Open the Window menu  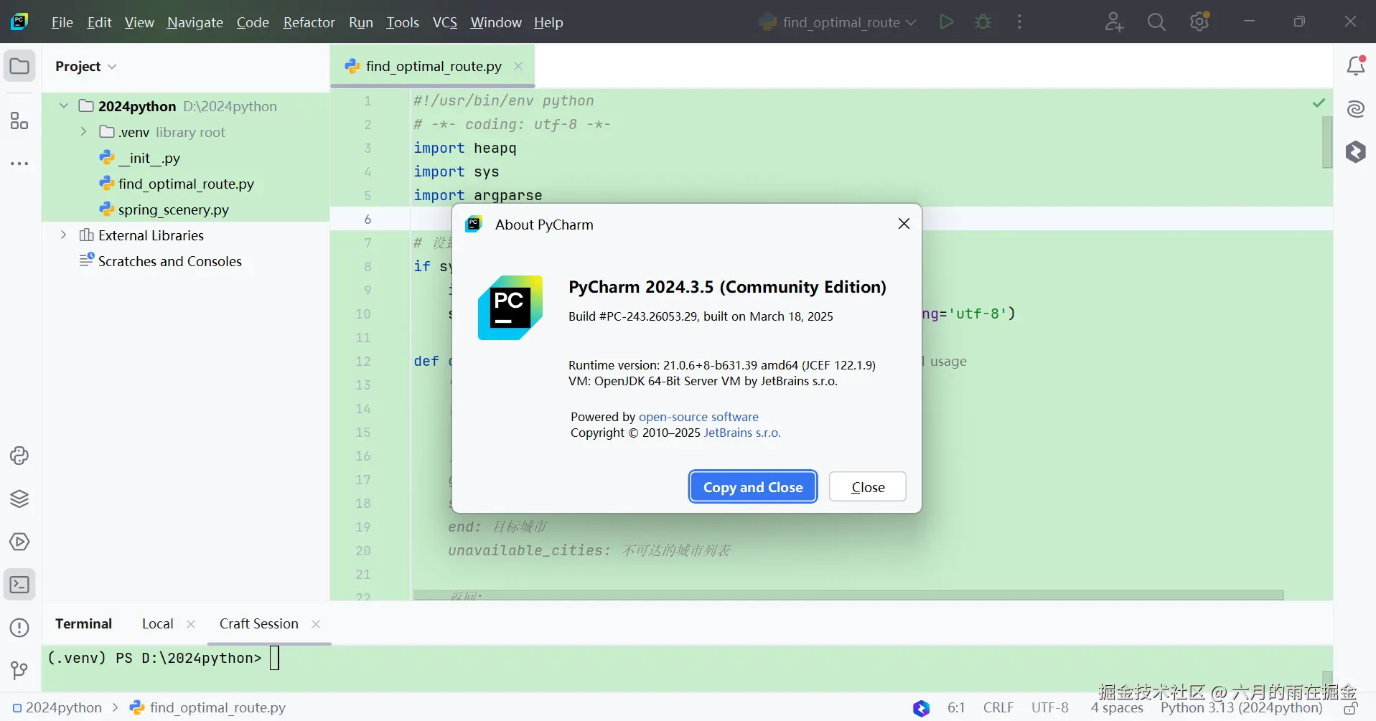(496, 22)
